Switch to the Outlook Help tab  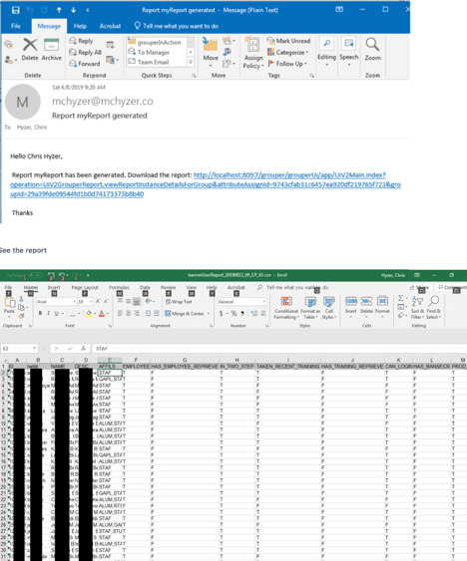80,26
